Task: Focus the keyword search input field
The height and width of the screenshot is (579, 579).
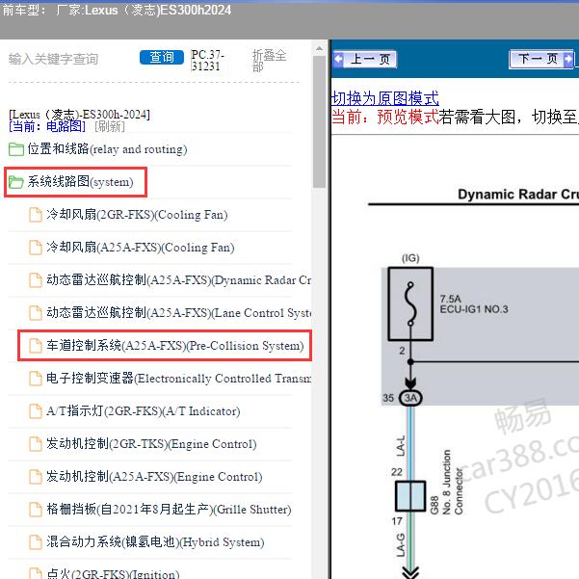Action: (x=70, y=59)
